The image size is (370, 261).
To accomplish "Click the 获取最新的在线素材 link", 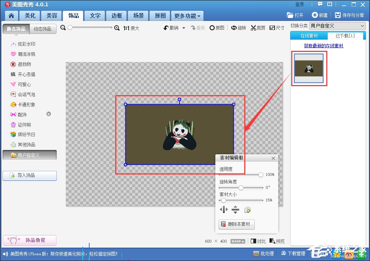I will [323, 46].
